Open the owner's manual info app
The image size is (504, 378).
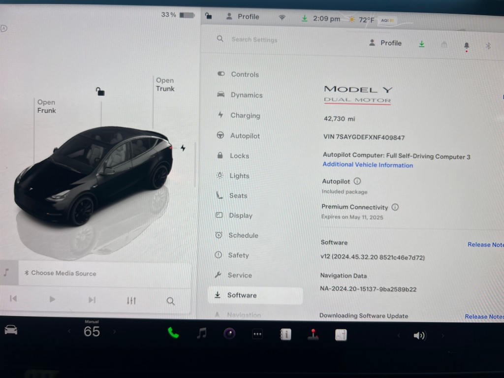(x=285, y=334)
